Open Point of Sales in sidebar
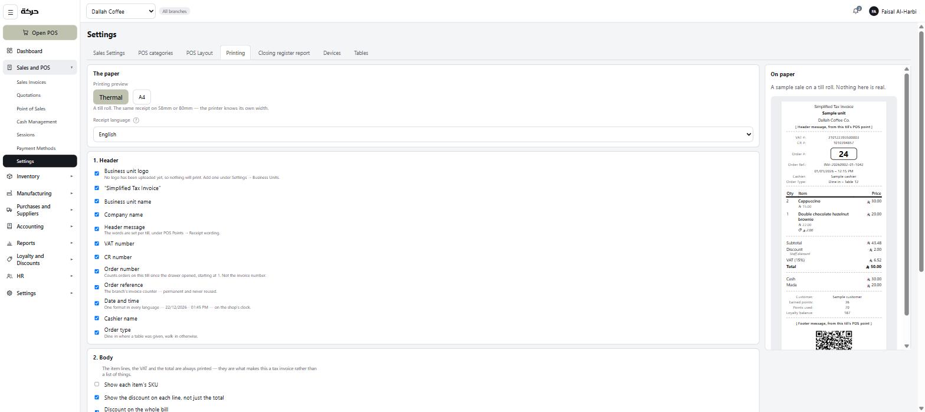Image resolution: width=925 pixels, height=412 pixels. tap(31, 109)
